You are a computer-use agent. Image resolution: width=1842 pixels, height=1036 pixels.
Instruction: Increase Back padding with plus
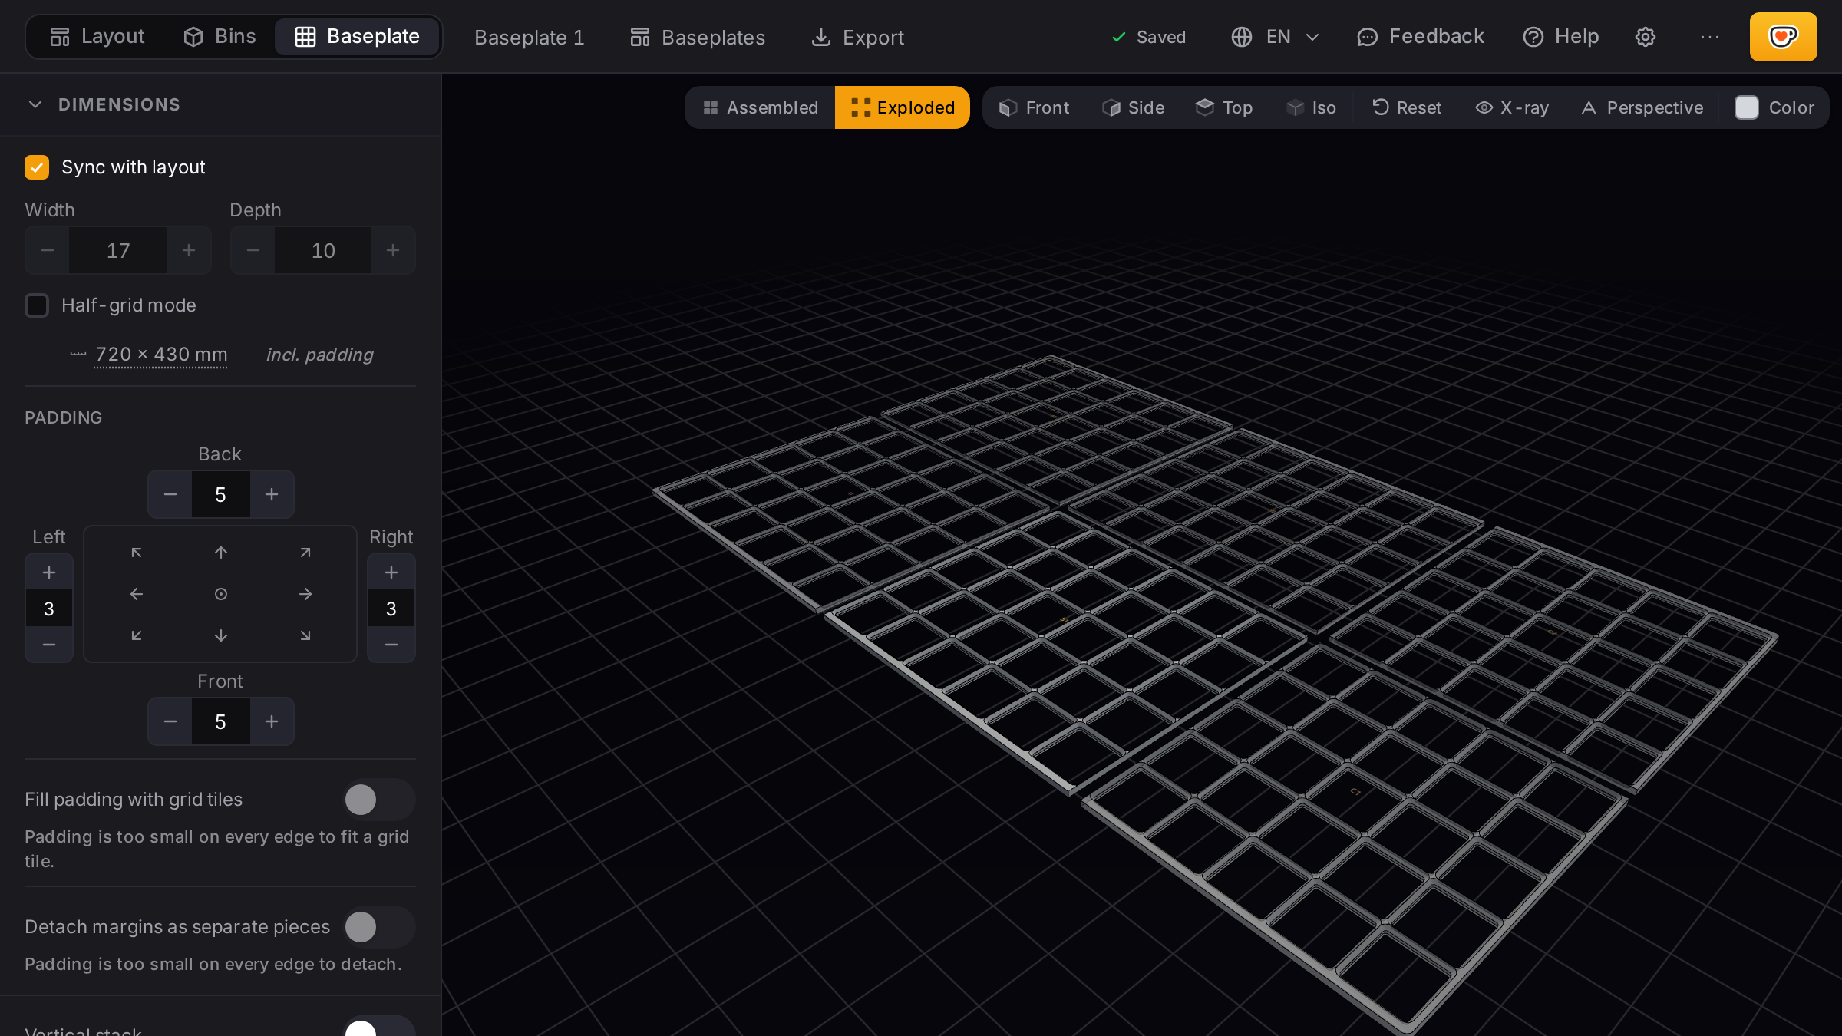272,494
